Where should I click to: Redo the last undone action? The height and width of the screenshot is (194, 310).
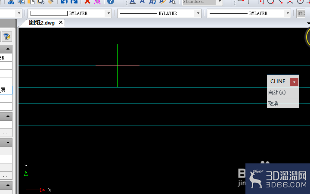[x=74, y=2]
